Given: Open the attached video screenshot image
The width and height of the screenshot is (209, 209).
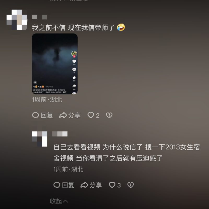Looking at the screenshot, I should 55,64.
